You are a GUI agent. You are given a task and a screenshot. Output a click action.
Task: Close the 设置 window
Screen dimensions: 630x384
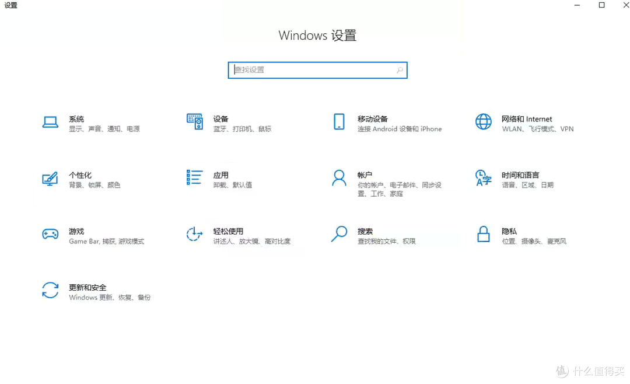tap(625, 5)
